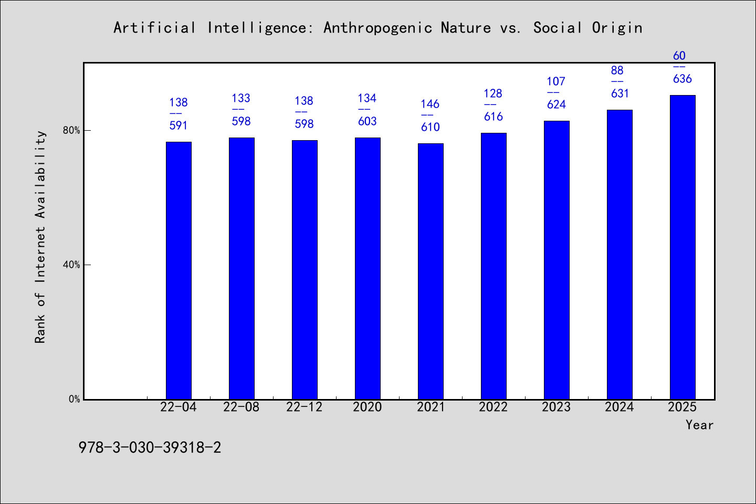Click the value 610 above the 2021 bar
Screen dimensions: 756x504
[x=430, y=127]
